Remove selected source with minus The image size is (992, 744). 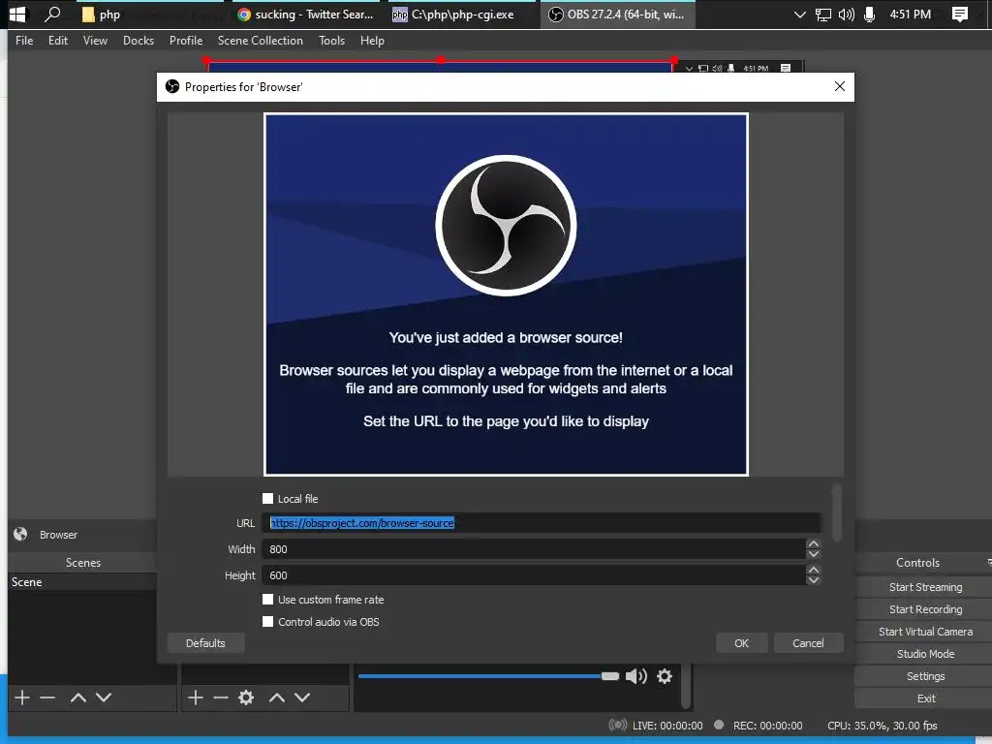click(221, 697)
